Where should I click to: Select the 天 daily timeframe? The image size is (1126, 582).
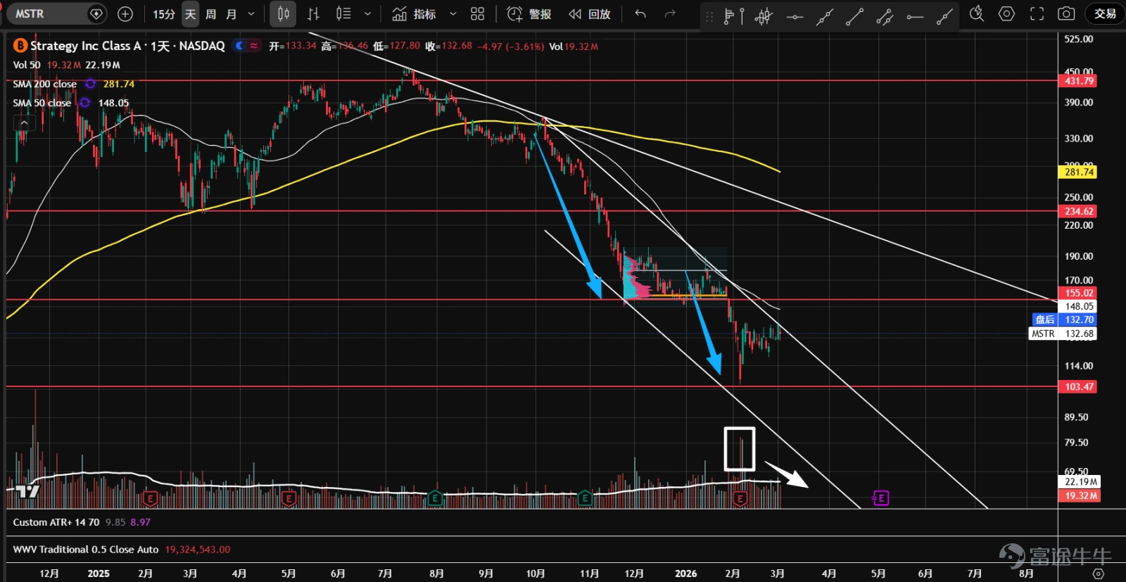pyautogui.click(x=191, y=14)
